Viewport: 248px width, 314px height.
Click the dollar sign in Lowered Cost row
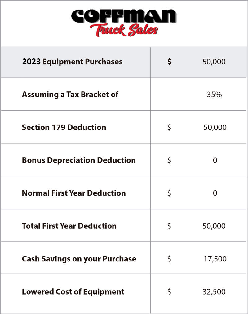169,292
